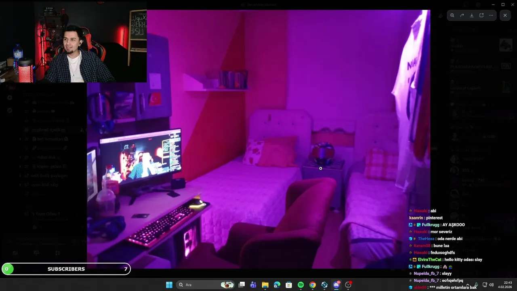
Task: Forward the image with the arrow icon
Action: coord(462,15)
